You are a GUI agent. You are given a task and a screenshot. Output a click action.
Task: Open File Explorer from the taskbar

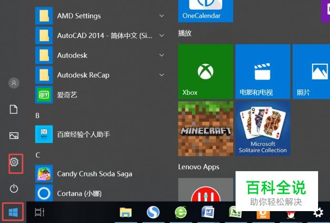pyautogui.click(x=125, y=212)
